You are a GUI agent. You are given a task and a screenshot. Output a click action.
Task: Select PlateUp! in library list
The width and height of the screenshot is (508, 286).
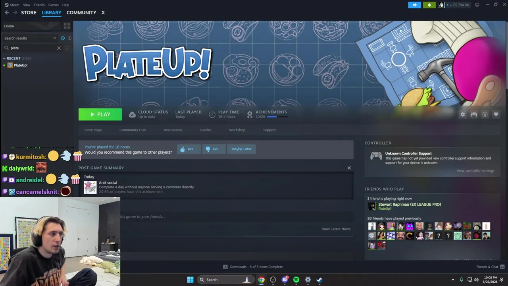(21, 65)
